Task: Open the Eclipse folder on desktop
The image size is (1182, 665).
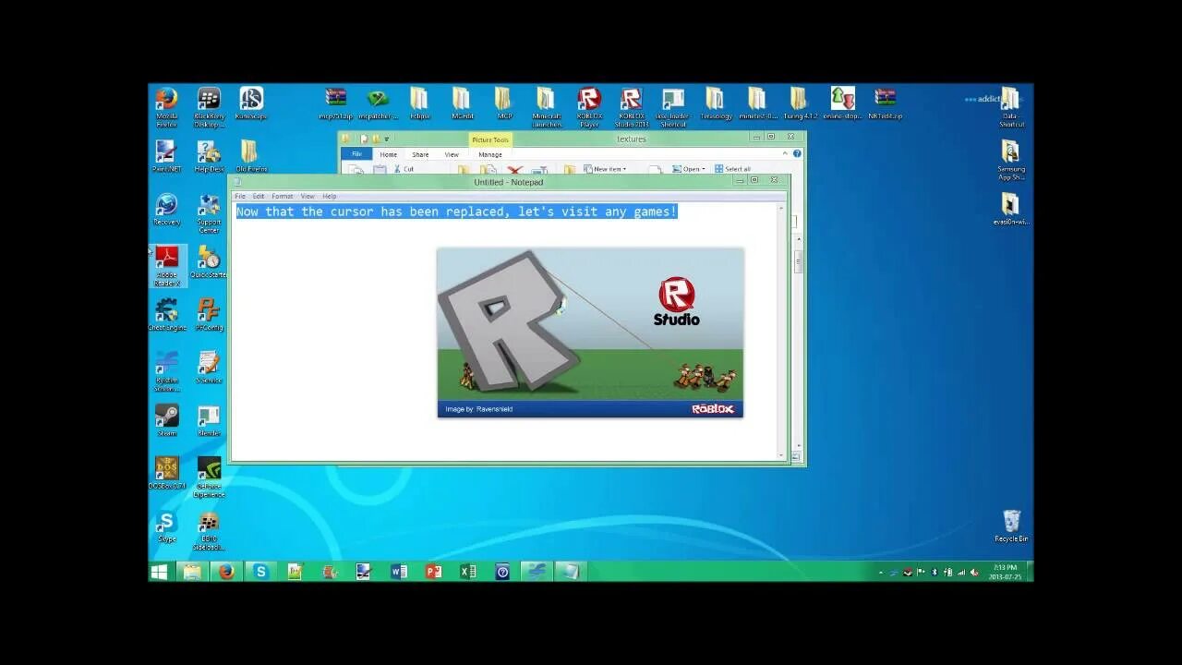Action: click(419, 103)
